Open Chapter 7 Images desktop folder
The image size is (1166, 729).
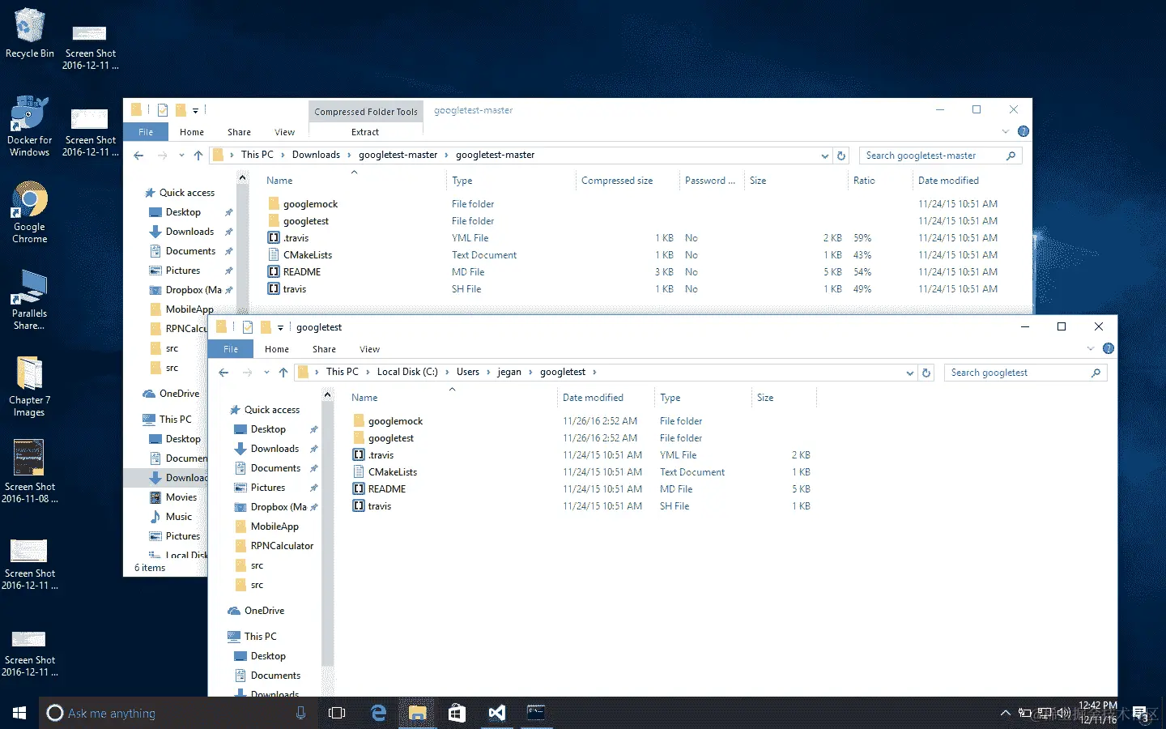pos(30,386)
